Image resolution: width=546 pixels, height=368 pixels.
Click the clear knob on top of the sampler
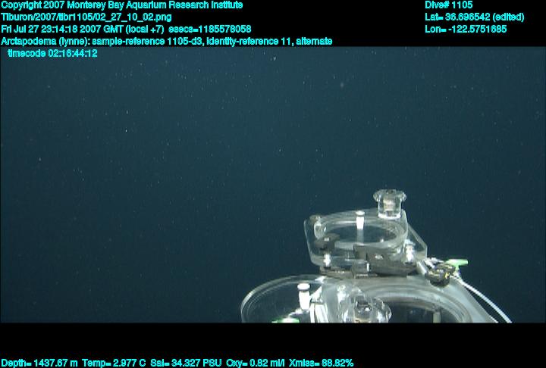tap(390, 202)
